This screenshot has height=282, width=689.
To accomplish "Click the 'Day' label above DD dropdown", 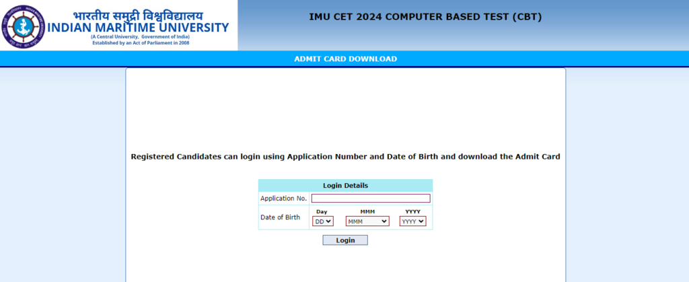I will point(322,212).
